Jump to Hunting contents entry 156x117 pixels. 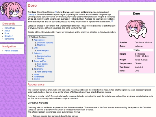click(x=40, y=58)
